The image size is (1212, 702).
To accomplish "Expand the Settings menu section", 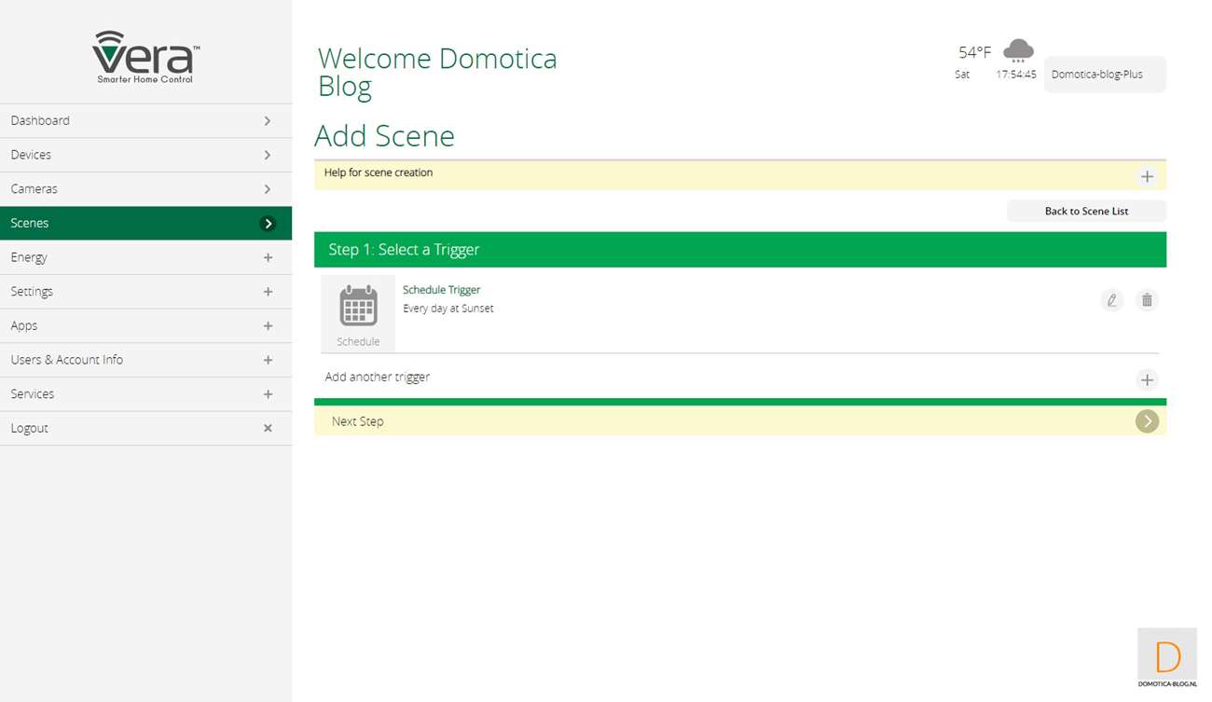I will tap(268, 292).
